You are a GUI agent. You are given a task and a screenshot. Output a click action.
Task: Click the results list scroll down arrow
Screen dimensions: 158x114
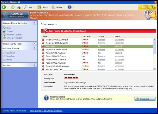(x=155, y=69)
